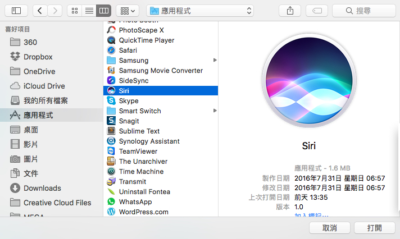The width and height of the screenshot is (400, 239).
Task: Select Samsung Movie Converter
Action: pyautogui.click(x=161, y=70)
